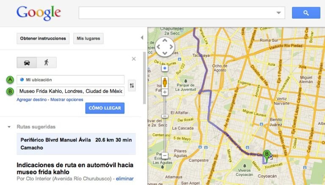Click the La Cascada map label
The image size is (325, 185).
click(x=183, y=128)
